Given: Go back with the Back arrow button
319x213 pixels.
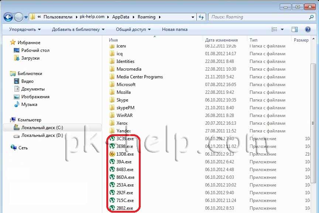Looking at the screenshot, I should (8, 17).
